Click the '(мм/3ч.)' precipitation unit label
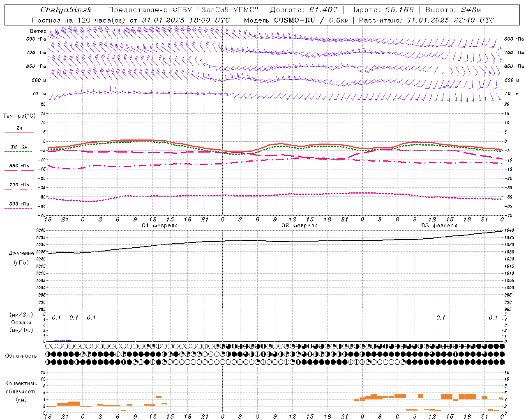The height and width of the screenshot is (420, 526). [x=21, y=315]
